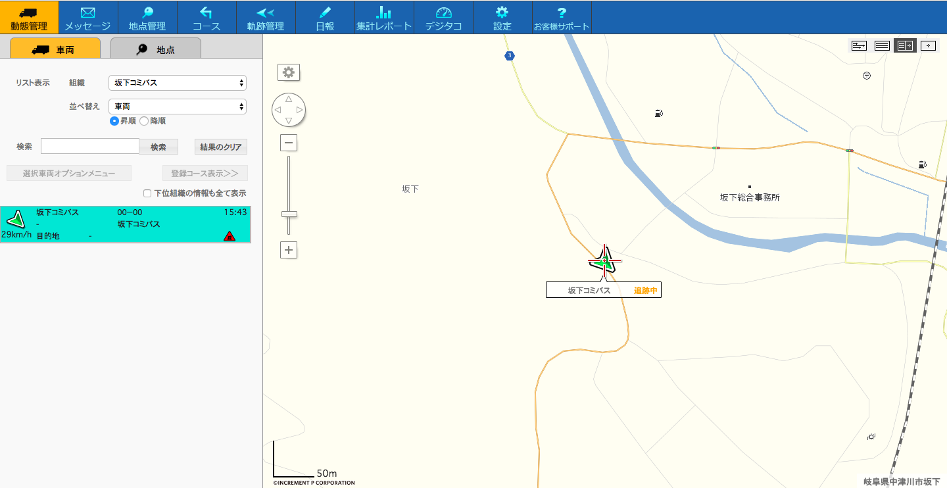Click the minus zoom-out button on the map
This screenshot has width=947, height=488.
[289, 143]
